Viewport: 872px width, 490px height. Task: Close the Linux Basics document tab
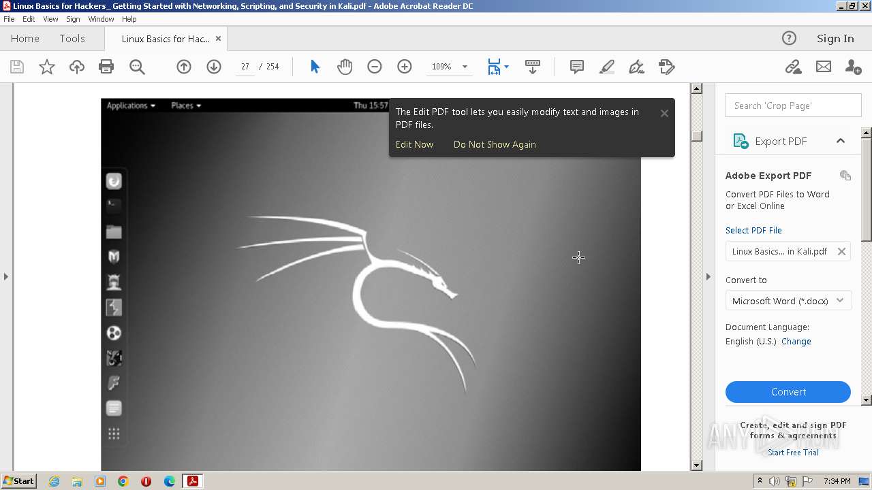point(218,39)
